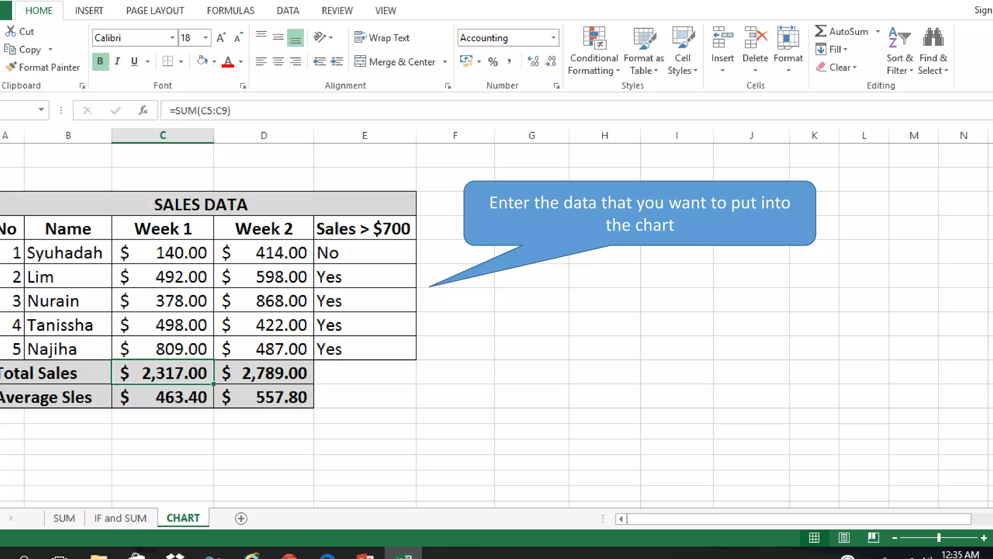Viewport: 993px width, 559px height.
Task: Expand the font size dropdown arrow
Action: point(206,38)
